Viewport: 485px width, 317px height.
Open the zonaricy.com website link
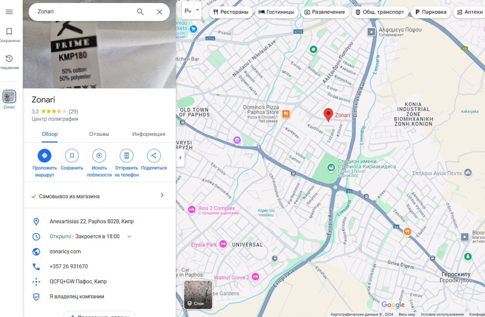(x=65, y=251)
